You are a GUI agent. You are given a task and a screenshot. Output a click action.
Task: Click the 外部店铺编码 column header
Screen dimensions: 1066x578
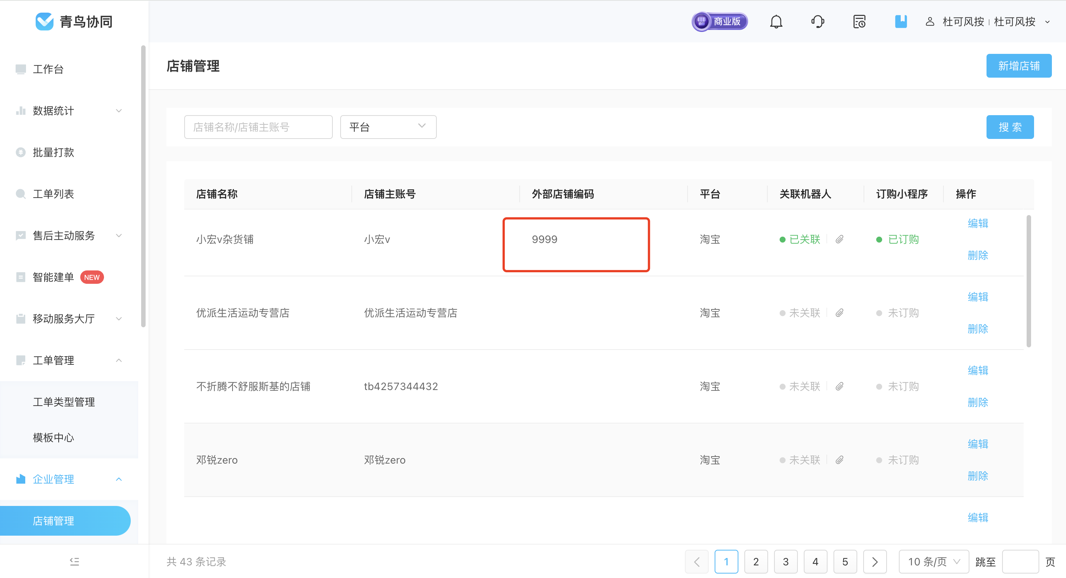[x=563, y=194]
